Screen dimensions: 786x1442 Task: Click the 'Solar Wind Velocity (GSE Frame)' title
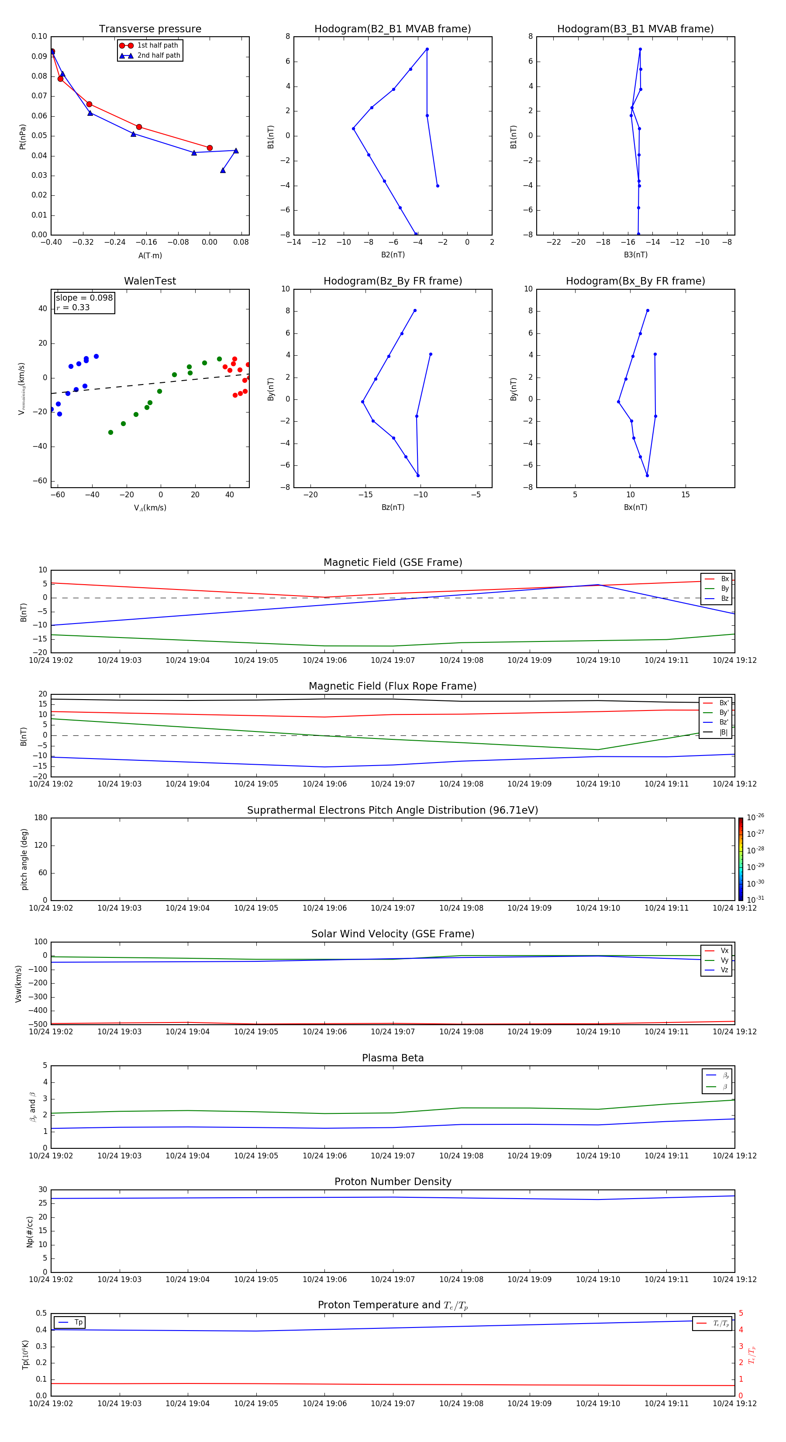coord(393,934)
